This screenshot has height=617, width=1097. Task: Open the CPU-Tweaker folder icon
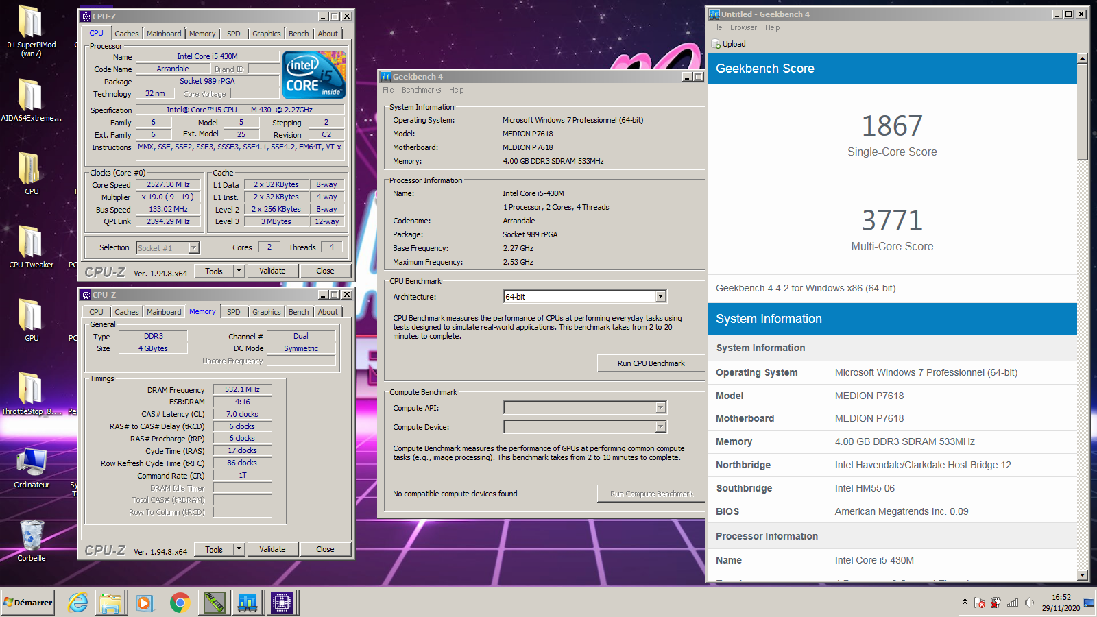[x=31, y=247]
